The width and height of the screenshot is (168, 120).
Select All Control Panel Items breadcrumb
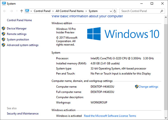(x=69, y=11)
